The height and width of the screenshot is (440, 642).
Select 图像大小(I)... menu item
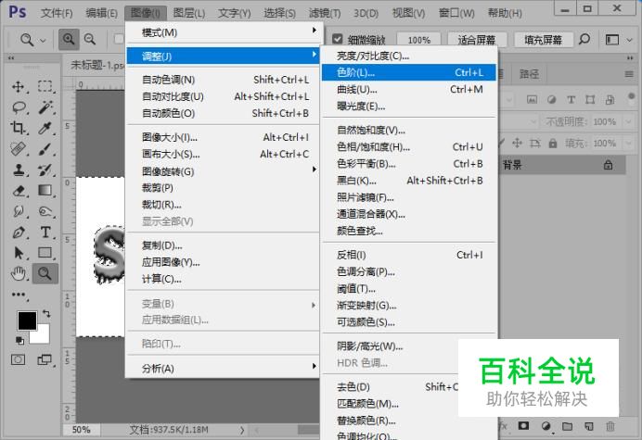tap(225, 137)
